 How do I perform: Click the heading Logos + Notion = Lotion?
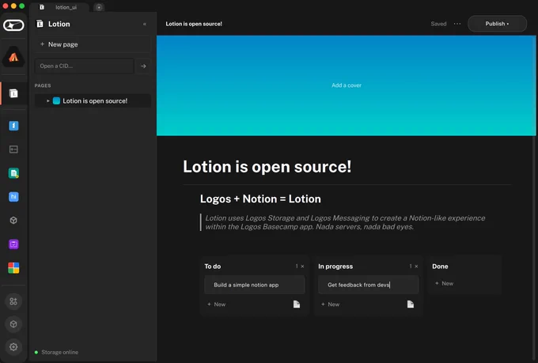click(x=260, y=199)
